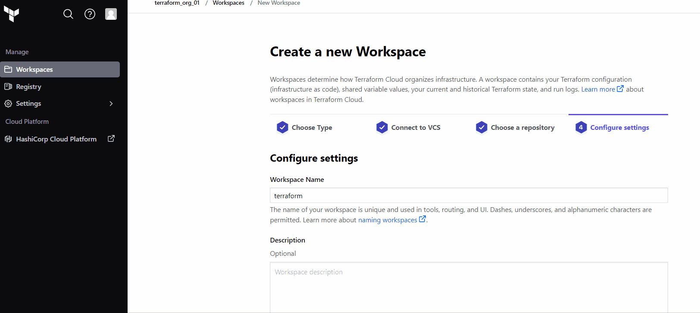The height and width of the screenshot is (313, 700).
Task: Click the Optional hint text
Action: (283, 254)
